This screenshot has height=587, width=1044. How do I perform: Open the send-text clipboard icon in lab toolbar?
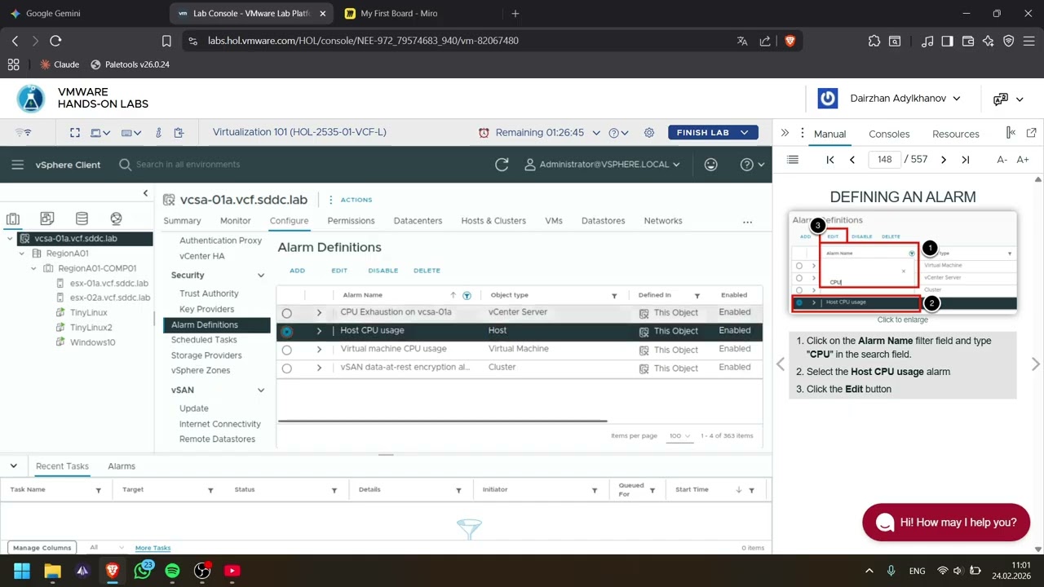[179, 132]
